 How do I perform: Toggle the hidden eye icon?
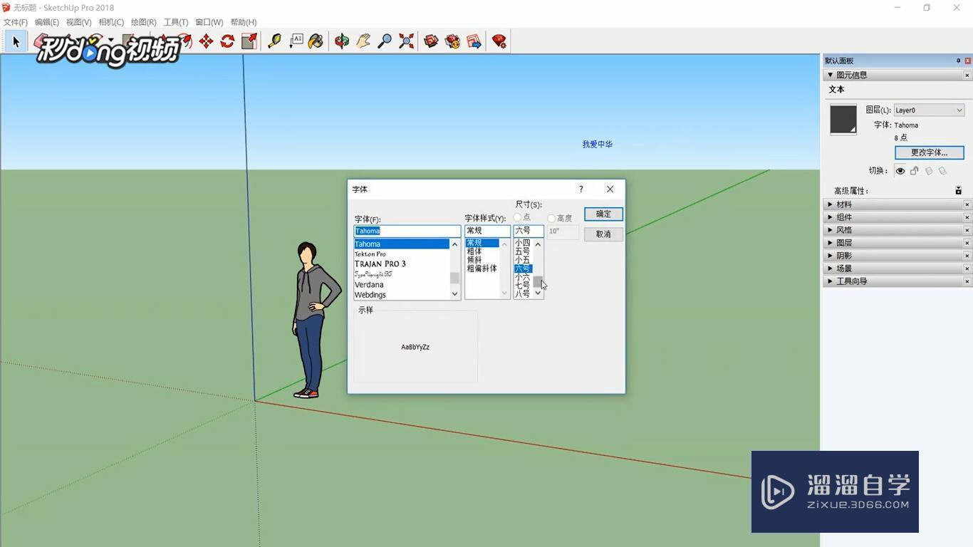pos(900,171)
